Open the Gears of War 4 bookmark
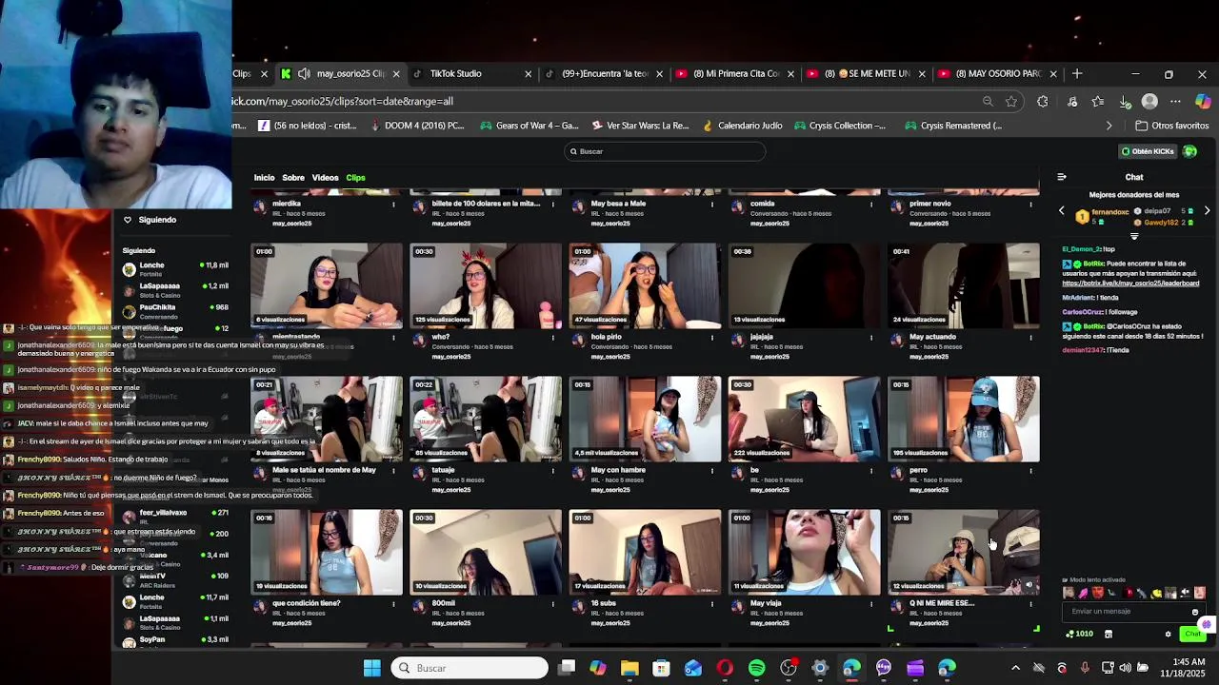This screenshot has width=1219, height=685. [x=530, y=126]
